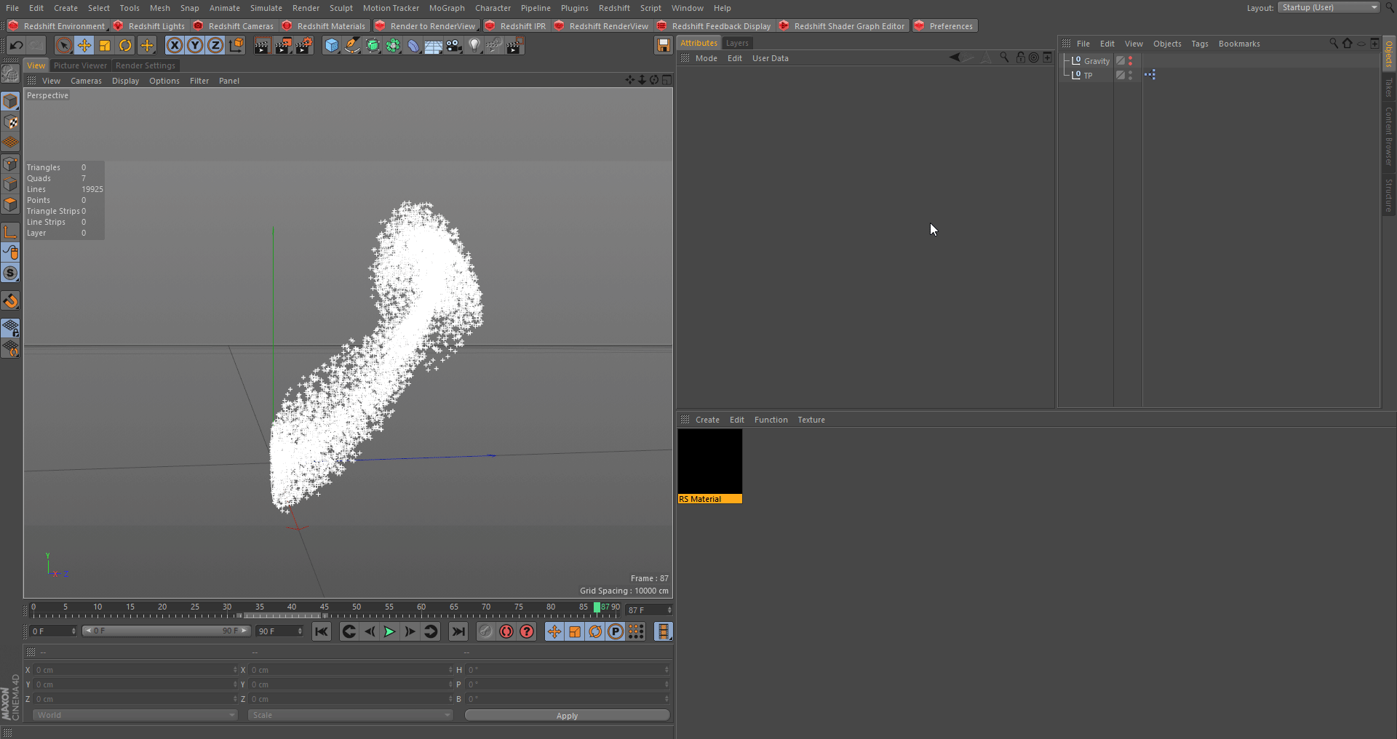Click Render to RenderView button

click(426, 26)
